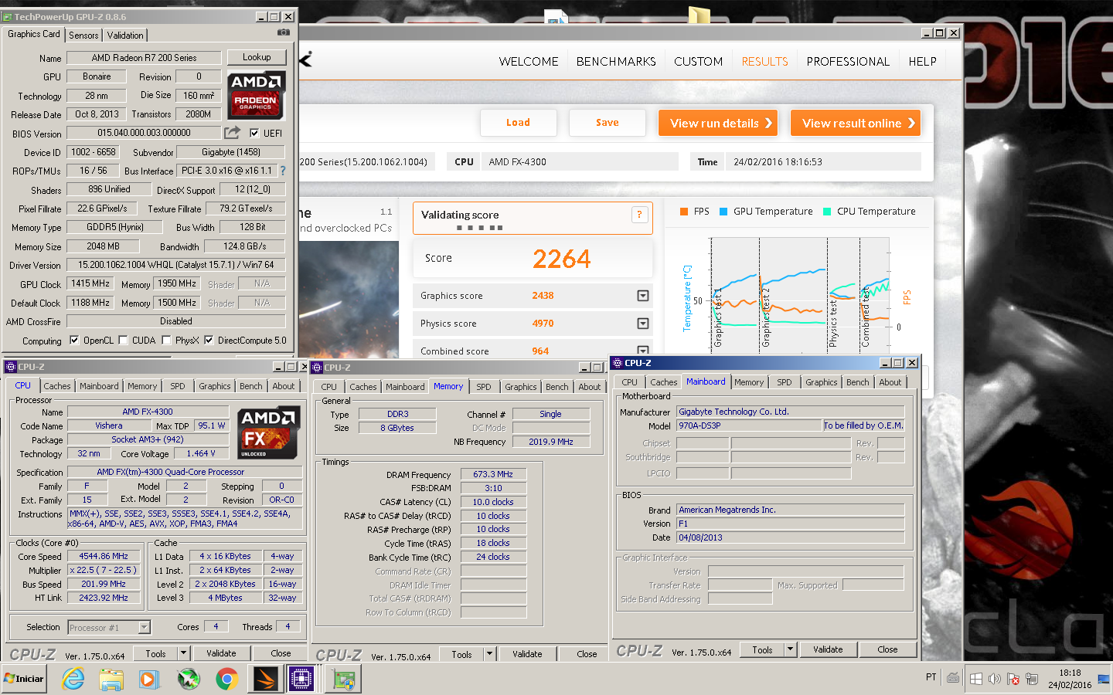Click the network connection tray icon

click(x=1032, y=679)
